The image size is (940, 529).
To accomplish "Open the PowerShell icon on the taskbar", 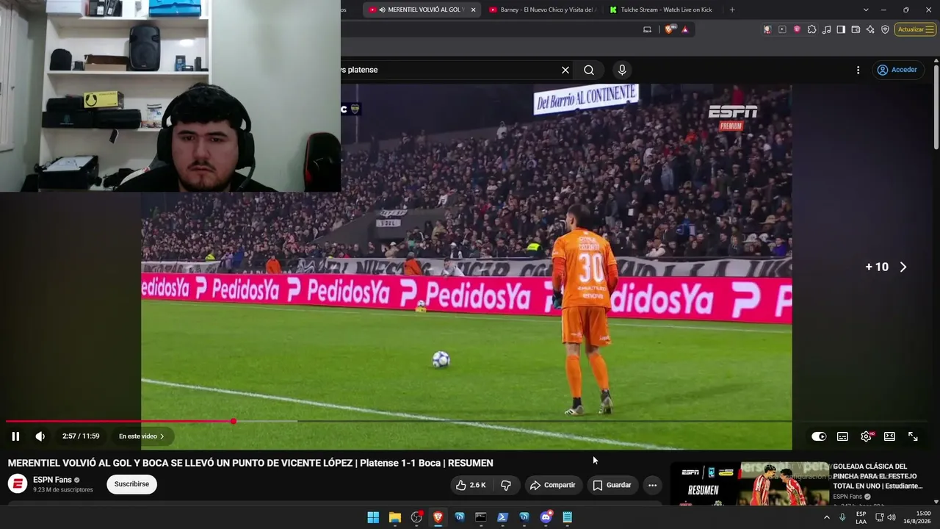I will click(x=502, y=517).
